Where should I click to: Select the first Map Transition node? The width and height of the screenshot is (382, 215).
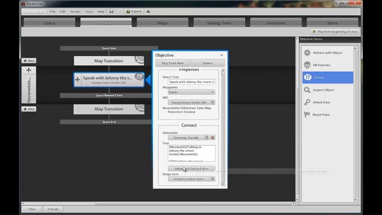point(109,61)
